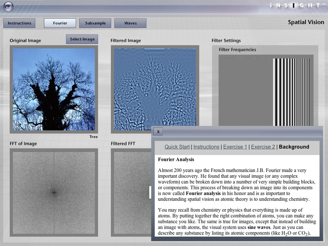Screen dimensions: 328x246
Task: Select the Fourier tab
Action: tap(60, 23)
